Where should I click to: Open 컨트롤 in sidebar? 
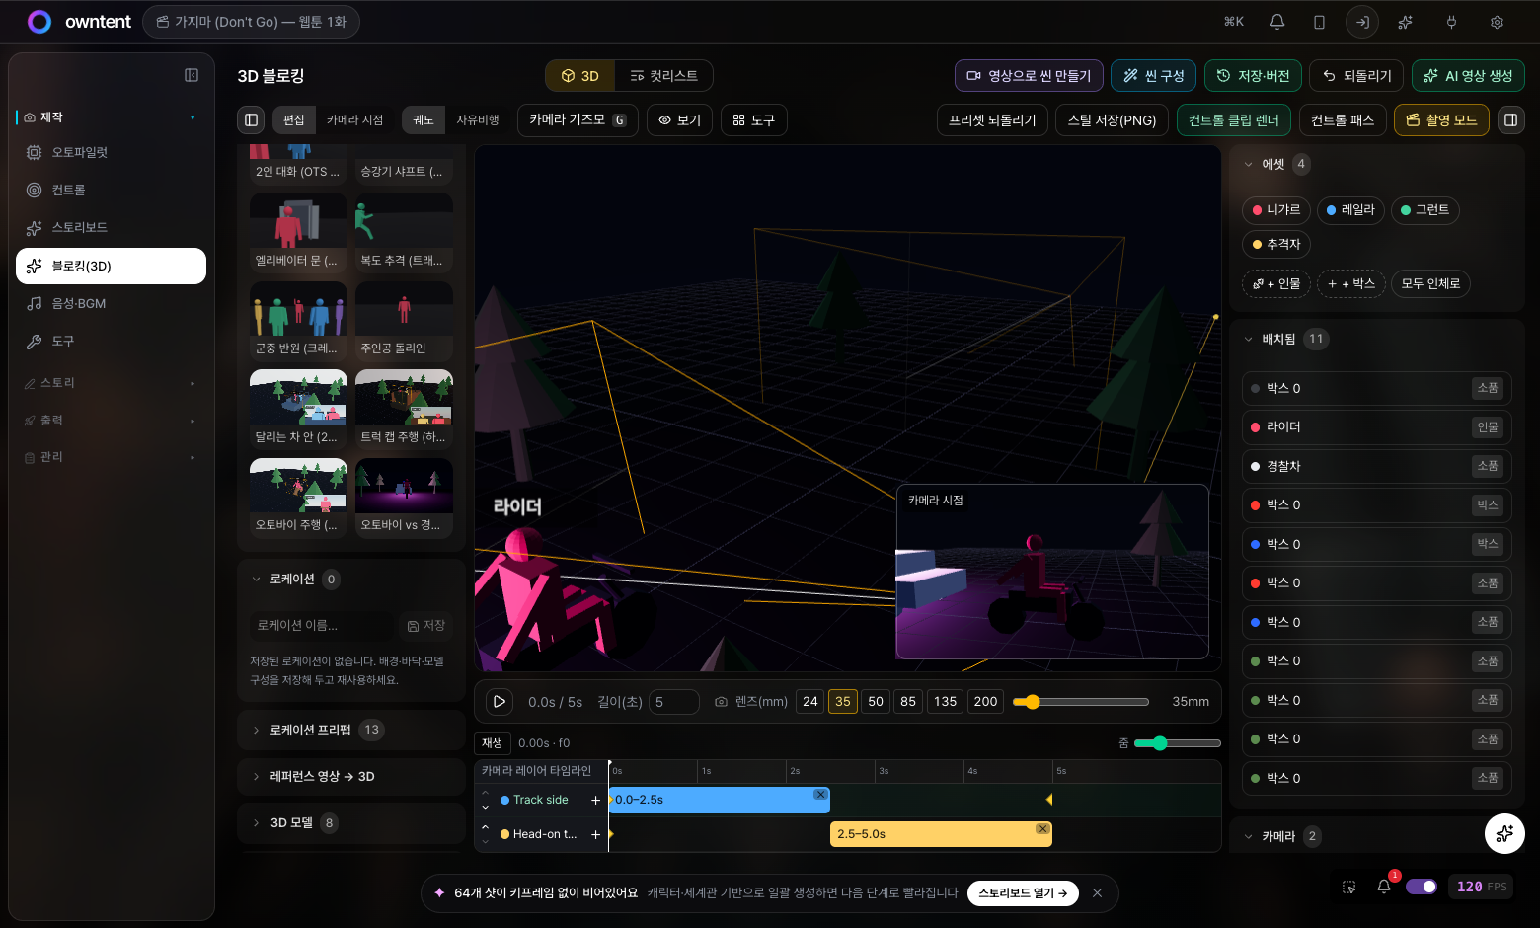[x=111, y=190]
